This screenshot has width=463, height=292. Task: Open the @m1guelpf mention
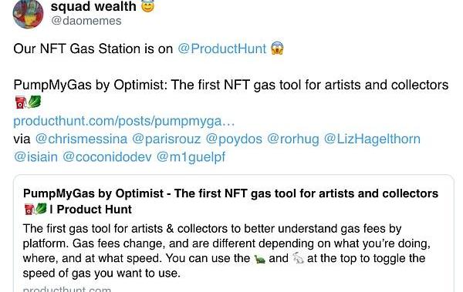(x=191, y=157)
